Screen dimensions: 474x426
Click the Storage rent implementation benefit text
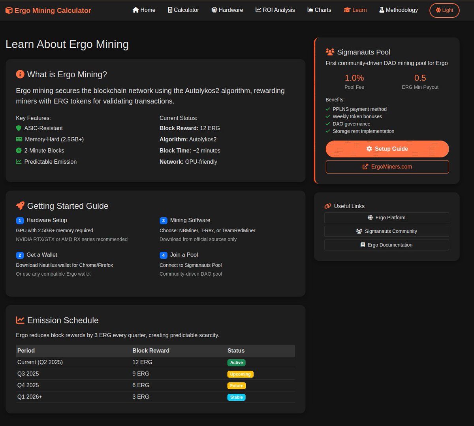click(x=363, y=131)
